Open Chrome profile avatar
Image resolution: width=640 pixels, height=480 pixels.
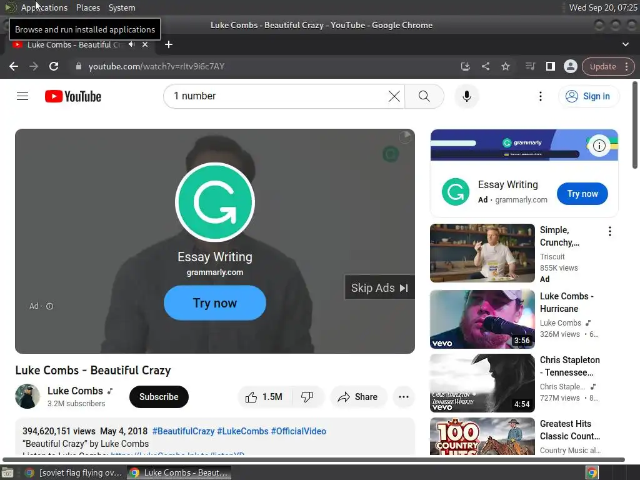point(570,66)
